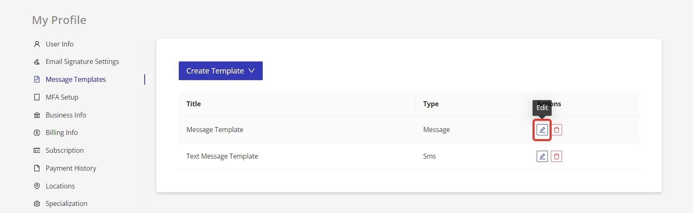Click the Billing Info dollar icon
This screenshot has width=693, height=213.
[x=37, y=133]
